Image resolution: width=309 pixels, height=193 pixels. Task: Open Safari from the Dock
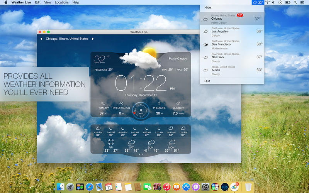[x=90, y=187]
